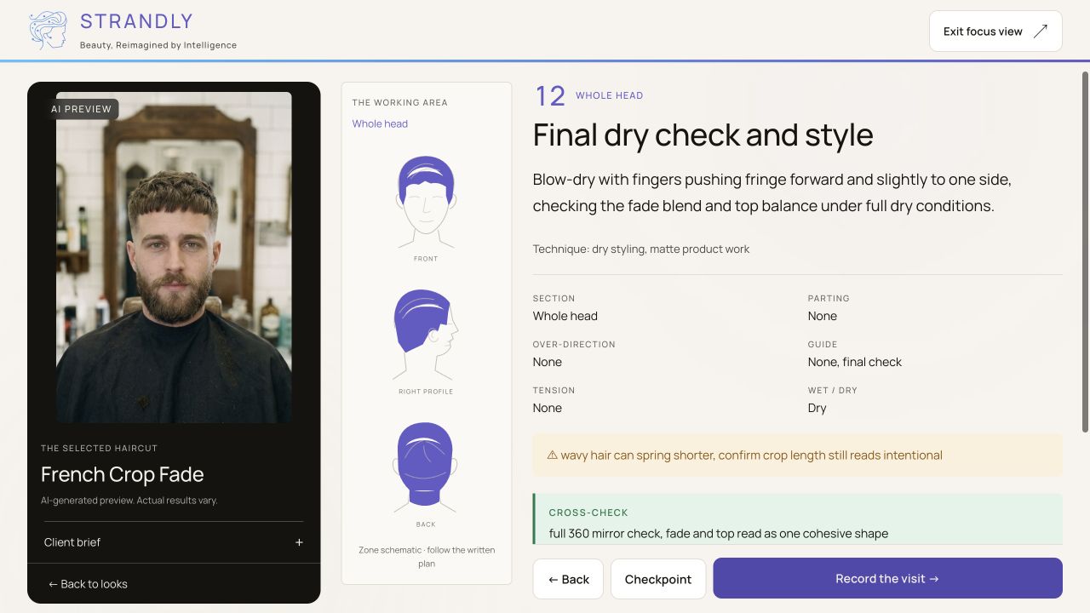This screenshot has height=613, width=1090.
Task: Click the Strandly head logo icon
Action: (48, 31)
